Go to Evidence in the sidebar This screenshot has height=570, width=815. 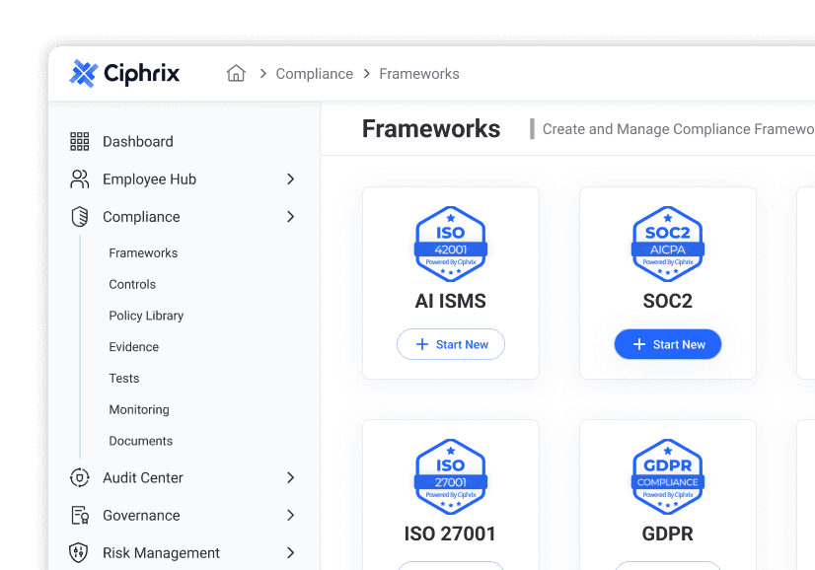[133, 346]
